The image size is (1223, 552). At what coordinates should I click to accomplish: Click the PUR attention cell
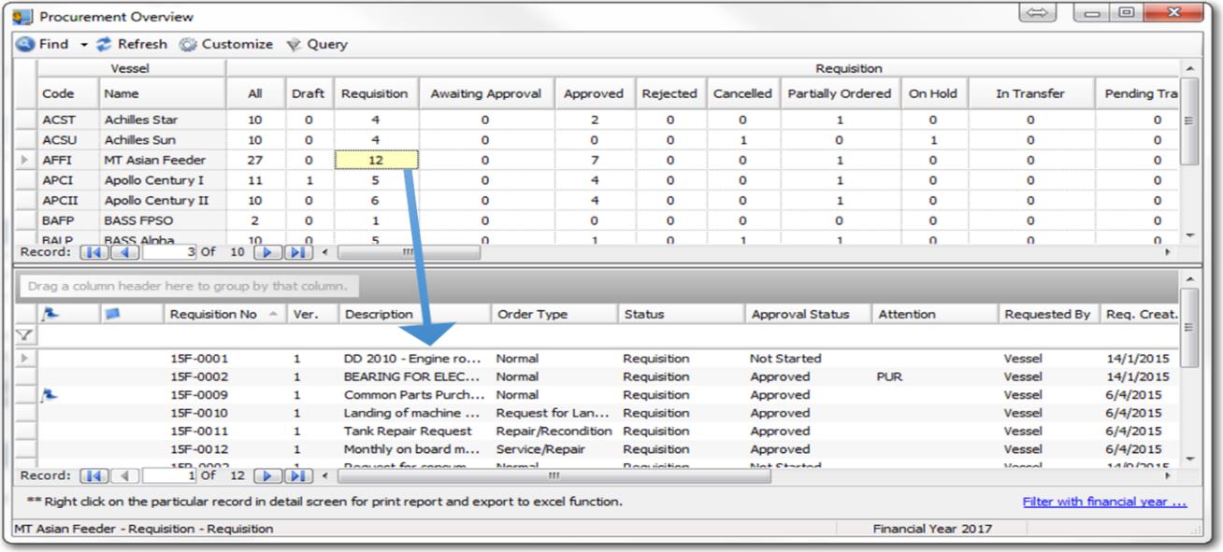[x=889, y=376]
